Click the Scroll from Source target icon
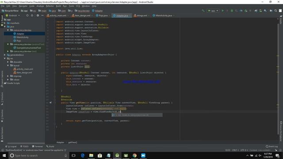Screen dimensions: 283x159 coord(27,15)
